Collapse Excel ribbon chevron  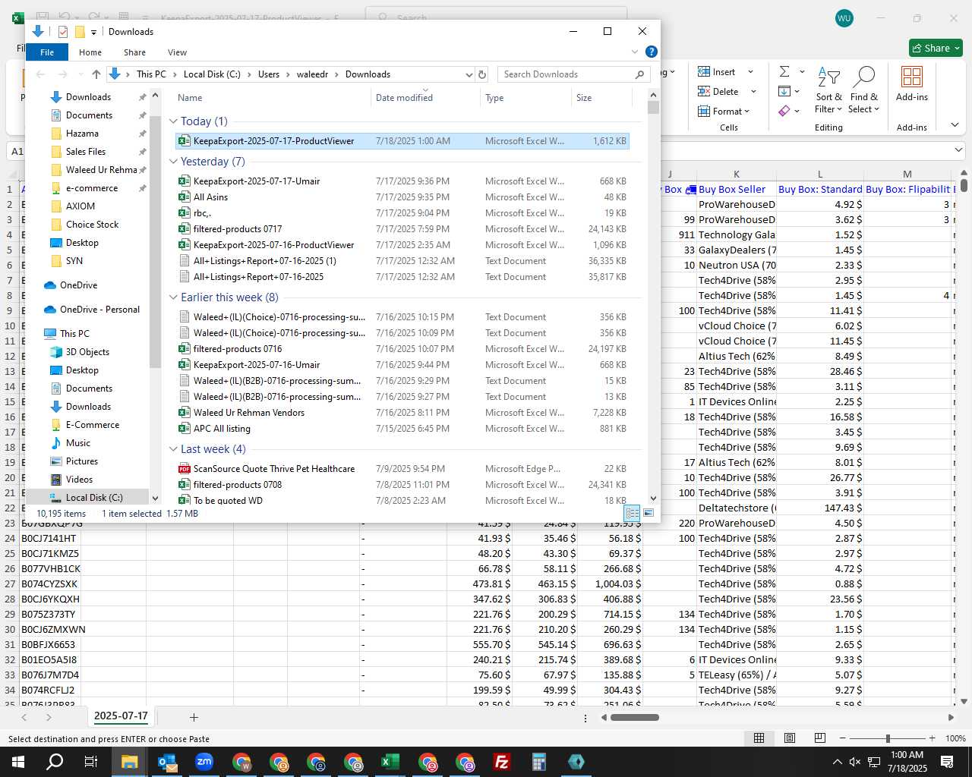click(955, 124)
